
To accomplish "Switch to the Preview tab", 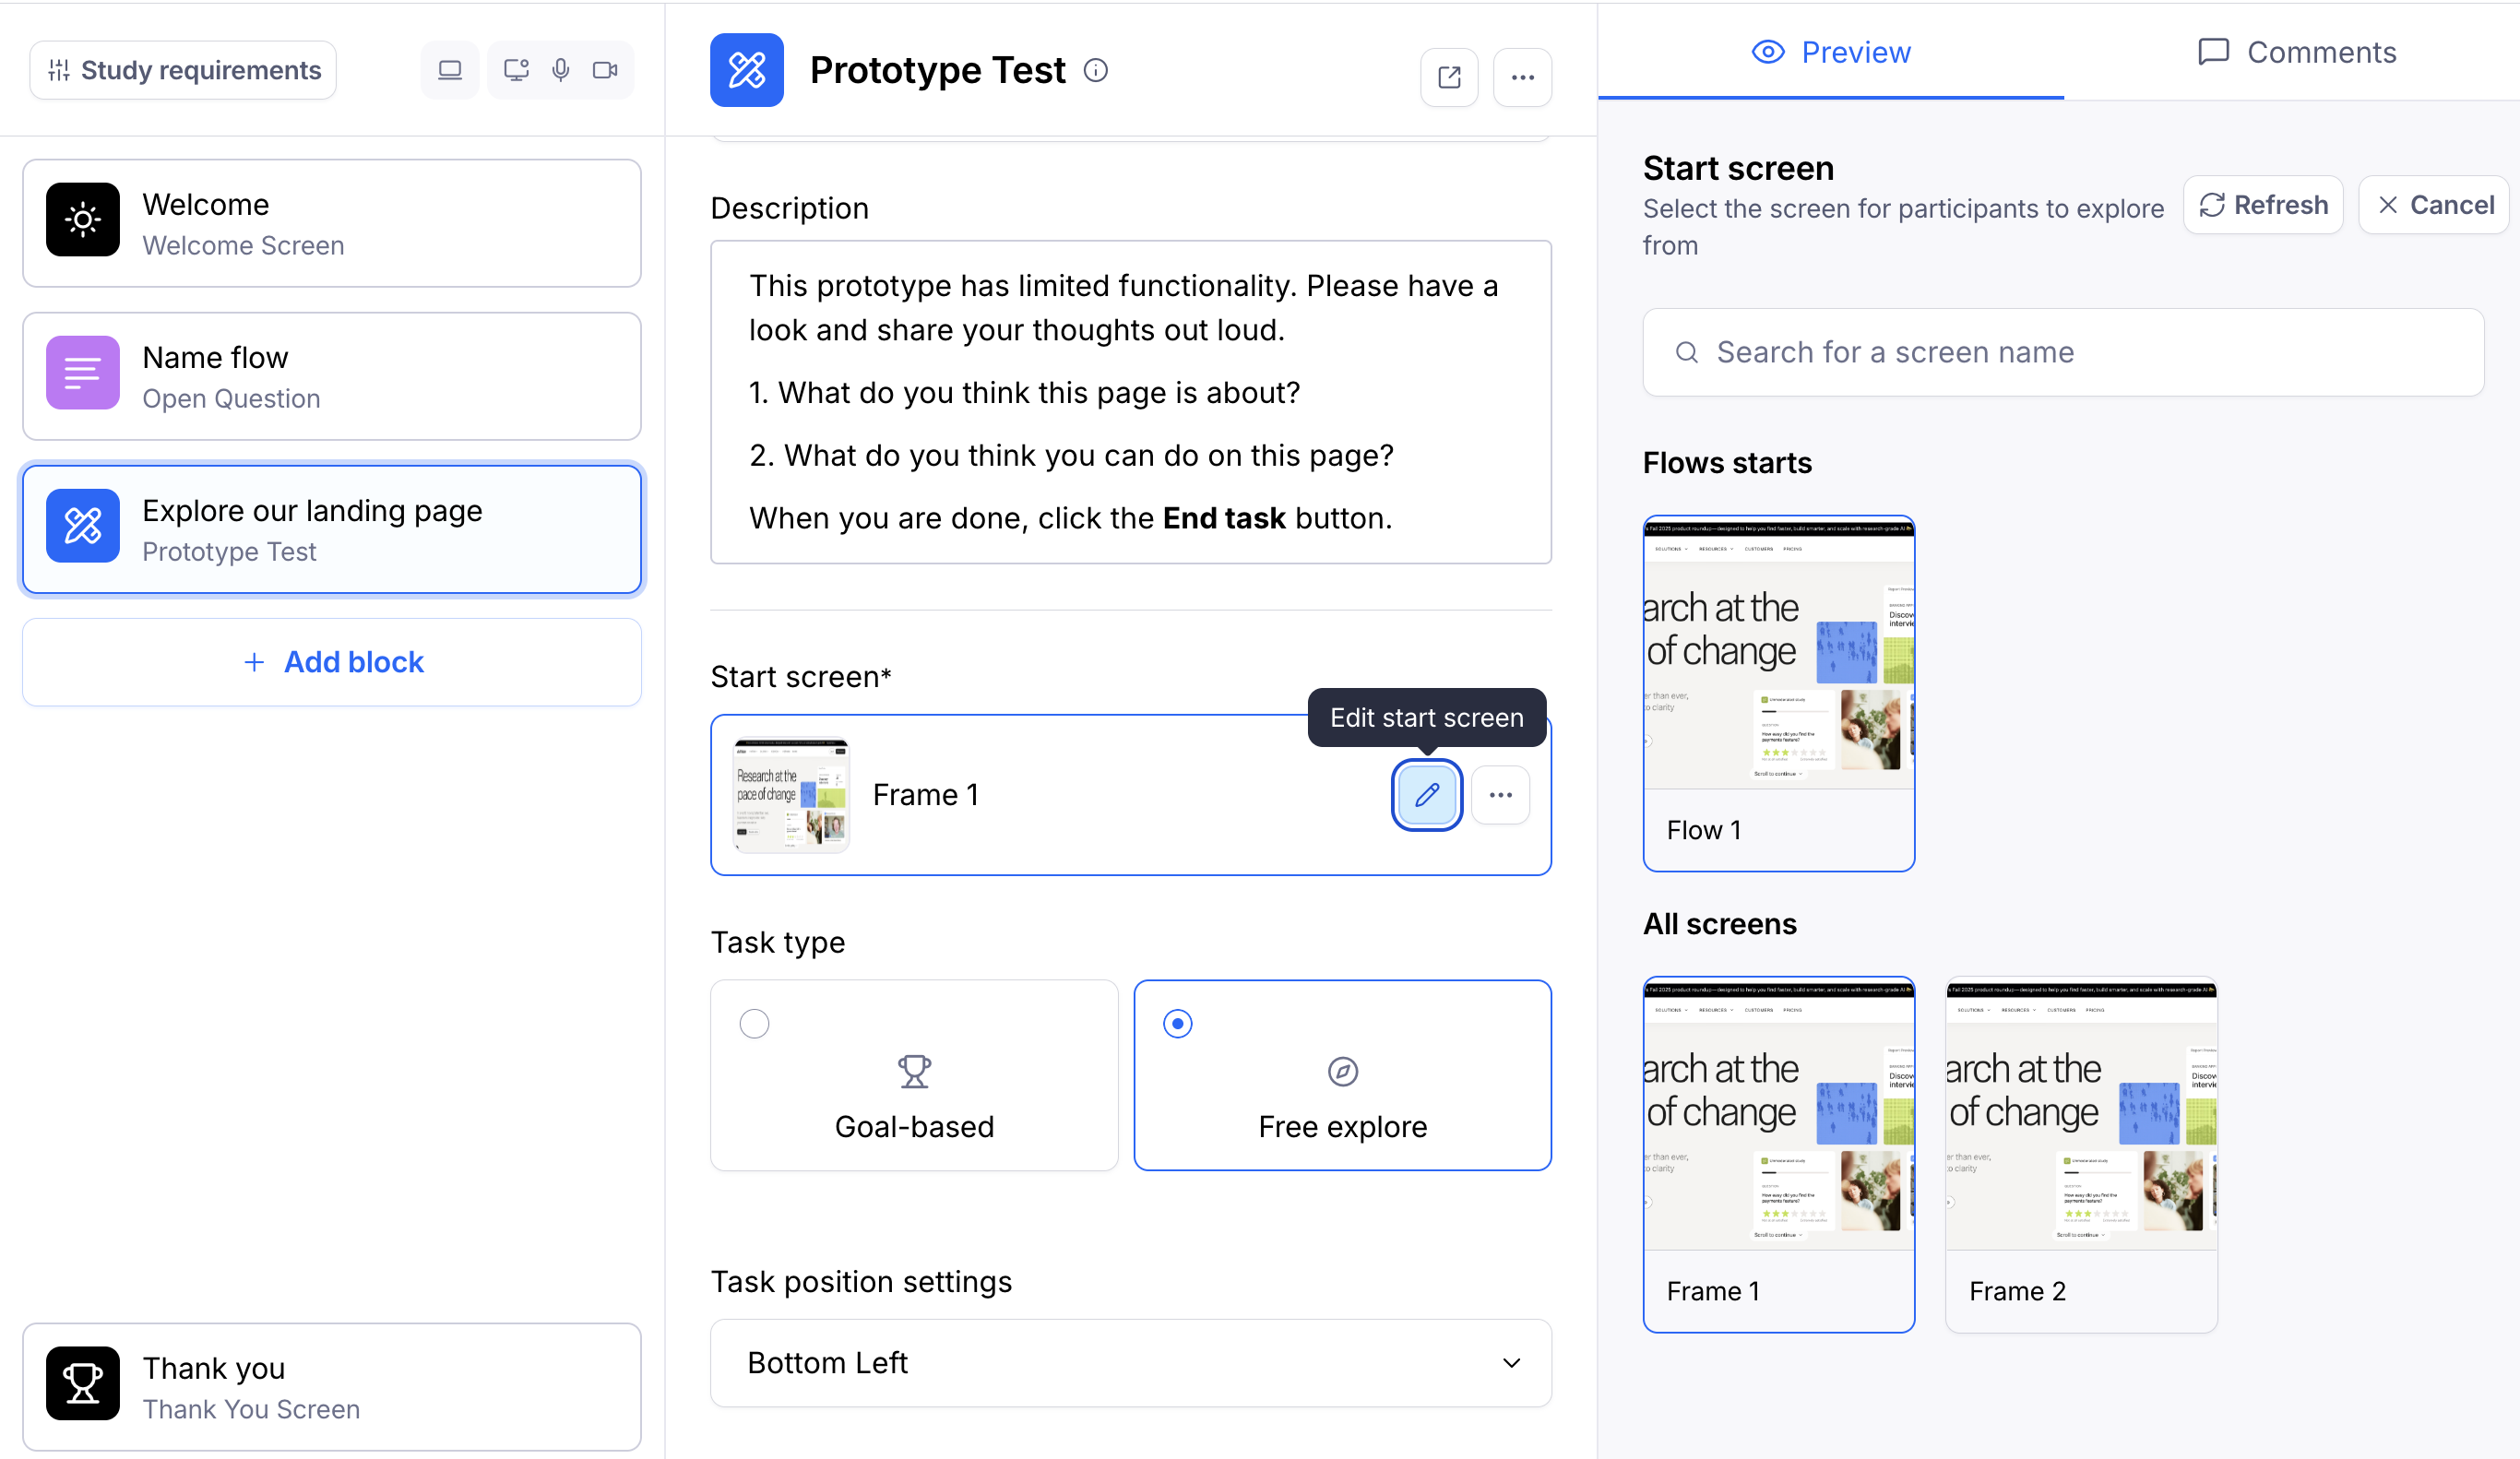I will pos(1831,52).
